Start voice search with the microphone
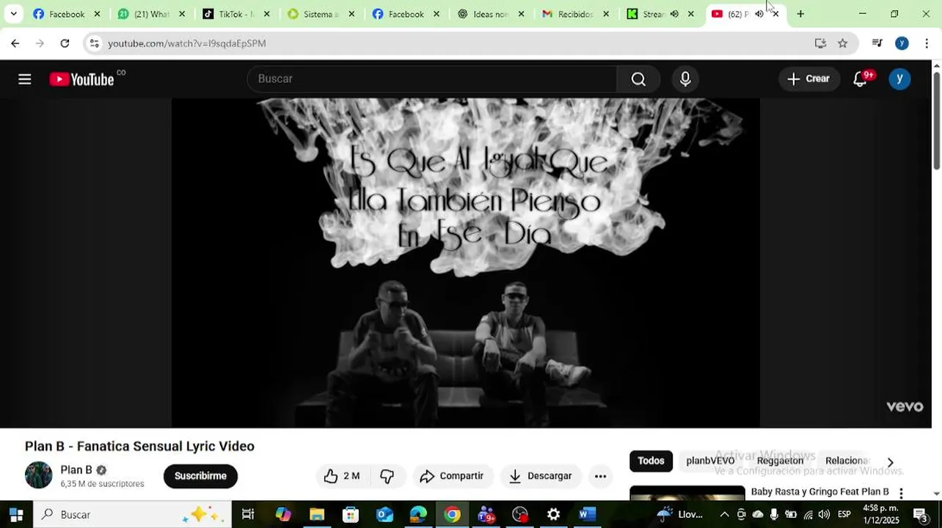 685,79
